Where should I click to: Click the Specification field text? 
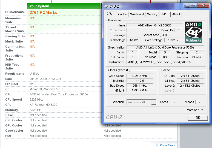tap(165, 47)
